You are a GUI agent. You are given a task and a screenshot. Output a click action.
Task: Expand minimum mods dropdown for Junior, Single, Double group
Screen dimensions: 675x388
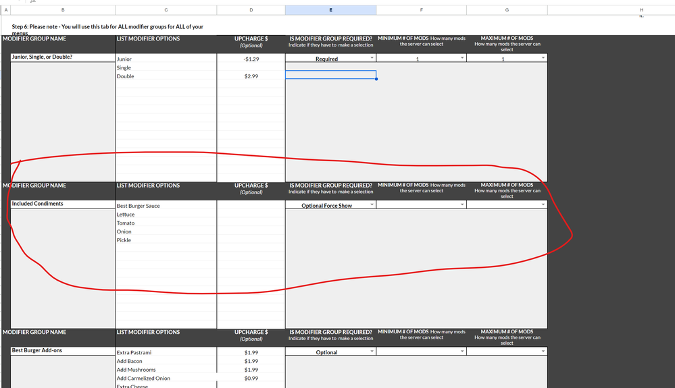pyautogui.click(x=462, y=59)
